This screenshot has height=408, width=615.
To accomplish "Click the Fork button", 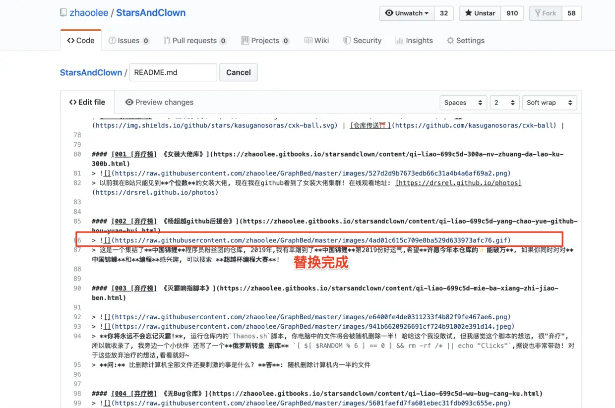I will 546,13.
